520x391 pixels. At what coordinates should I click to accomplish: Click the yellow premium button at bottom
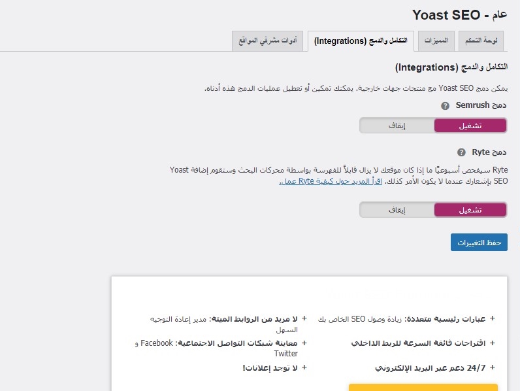pyautogui.click(x=423, y=387)
